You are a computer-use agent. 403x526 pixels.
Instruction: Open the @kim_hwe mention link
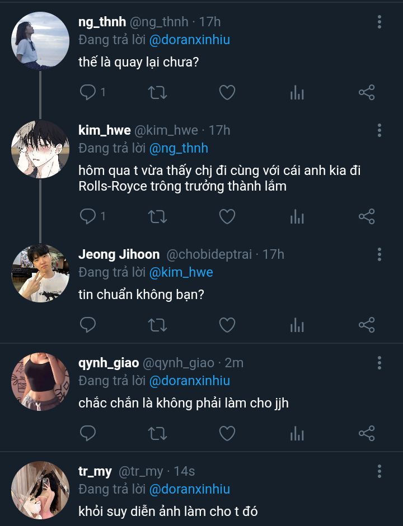pyautogui.click(x=181, y=272)
